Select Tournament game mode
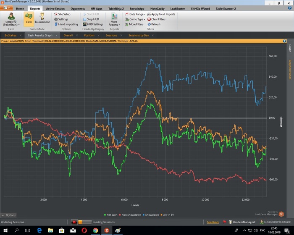This screenshot has height=235, width=294. point(42,19)
